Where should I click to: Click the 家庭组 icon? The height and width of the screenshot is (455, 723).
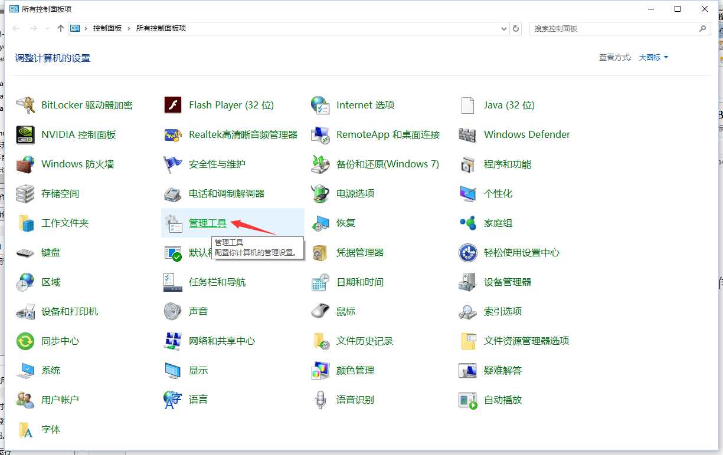(467, 223)
